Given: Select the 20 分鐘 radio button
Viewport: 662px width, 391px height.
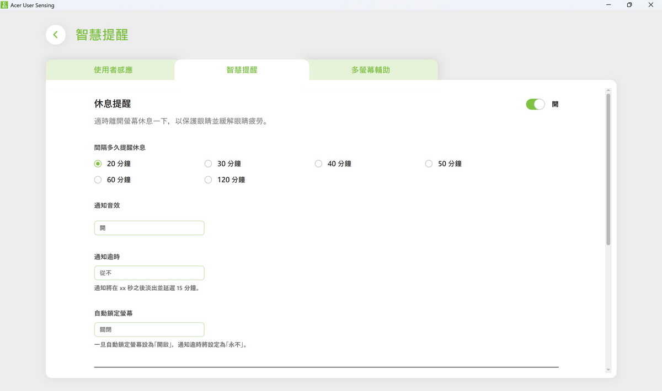Looking at the screenshot, I should 98,164.
